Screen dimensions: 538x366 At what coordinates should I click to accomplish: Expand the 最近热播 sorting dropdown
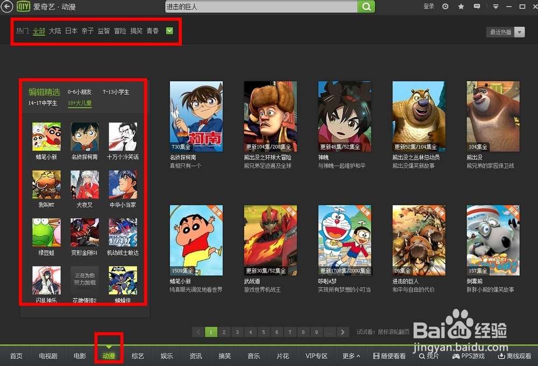[505, 32]
